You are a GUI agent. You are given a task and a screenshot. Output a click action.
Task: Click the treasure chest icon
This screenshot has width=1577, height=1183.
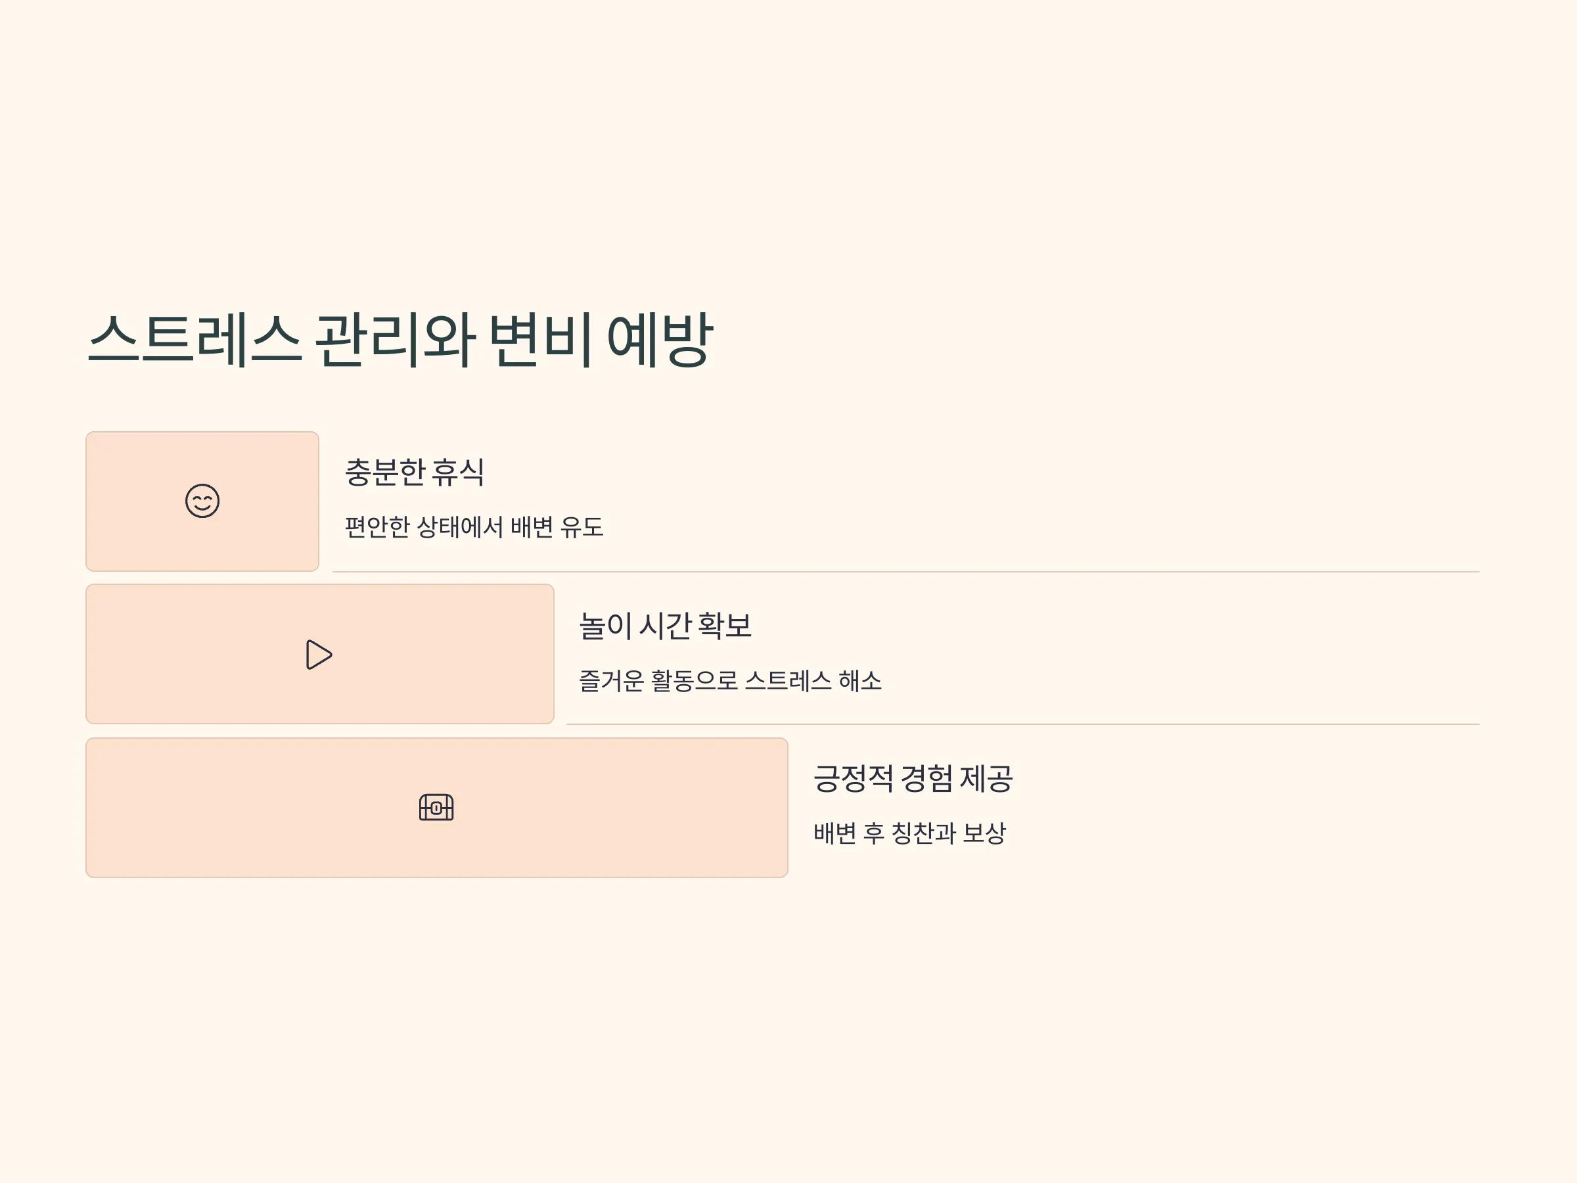[x=436, y=807]
